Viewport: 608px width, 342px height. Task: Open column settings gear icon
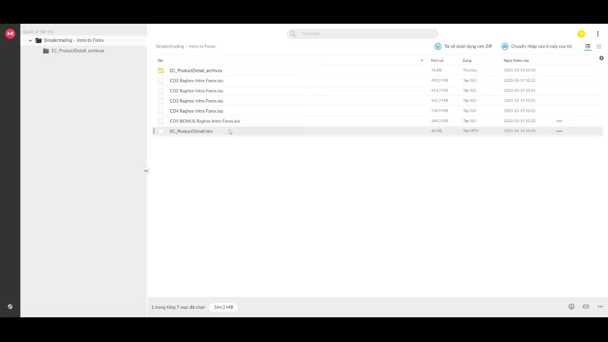click(601, 58)
